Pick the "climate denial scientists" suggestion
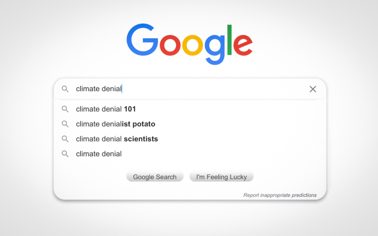This screenshot has width=378, height=236. [x=117, y=139]
